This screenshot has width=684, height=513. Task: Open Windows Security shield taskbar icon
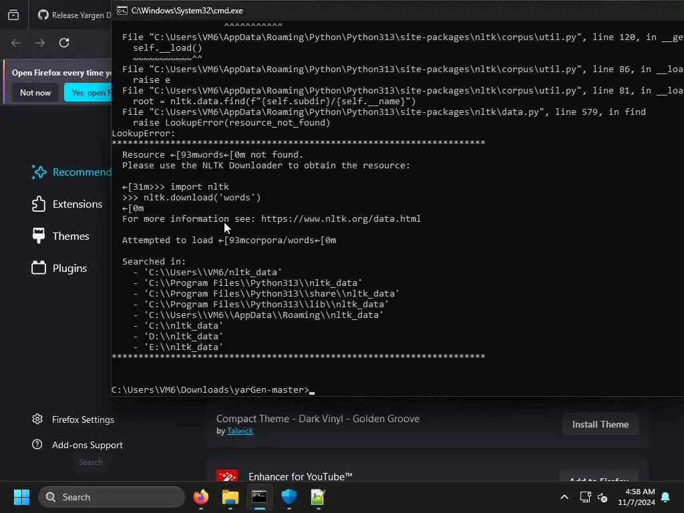tap(289, 497)
